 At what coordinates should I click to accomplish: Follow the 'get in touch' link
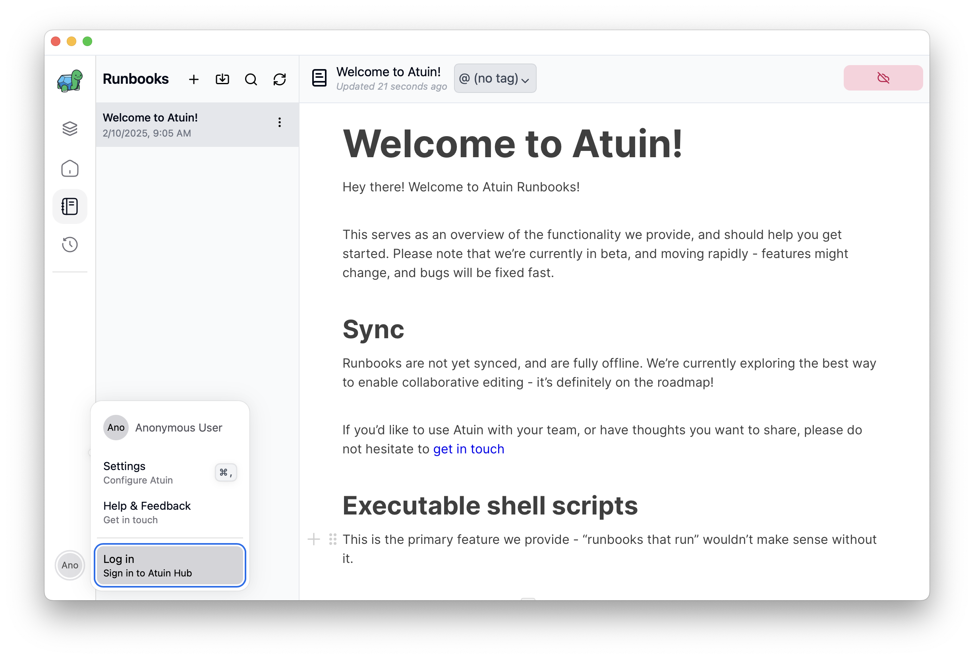pyautogui.click(x=469, y=449)
